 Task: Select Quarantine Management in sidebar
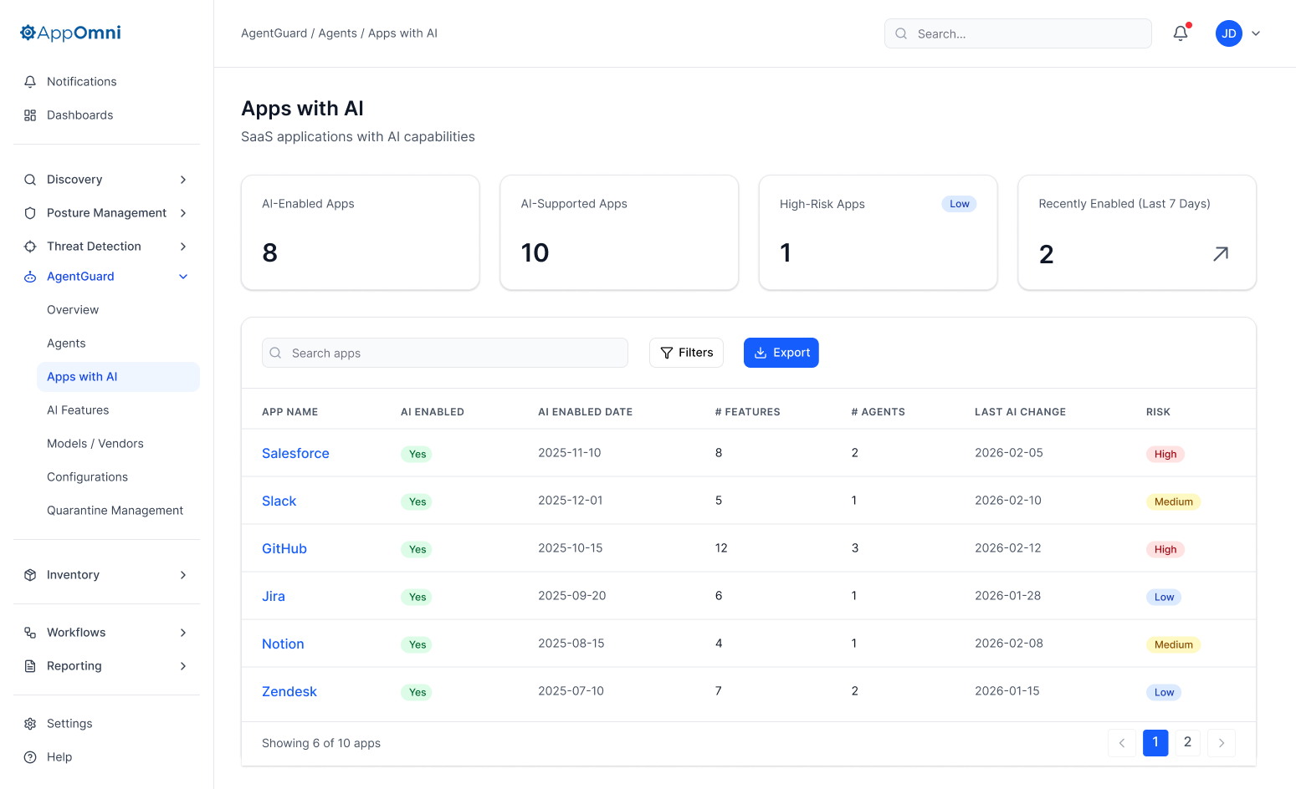(x=115, y=510)
